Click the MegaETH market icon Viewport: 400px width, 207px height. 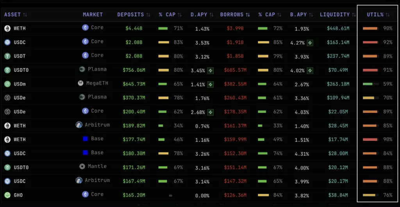tap(80, 83)
